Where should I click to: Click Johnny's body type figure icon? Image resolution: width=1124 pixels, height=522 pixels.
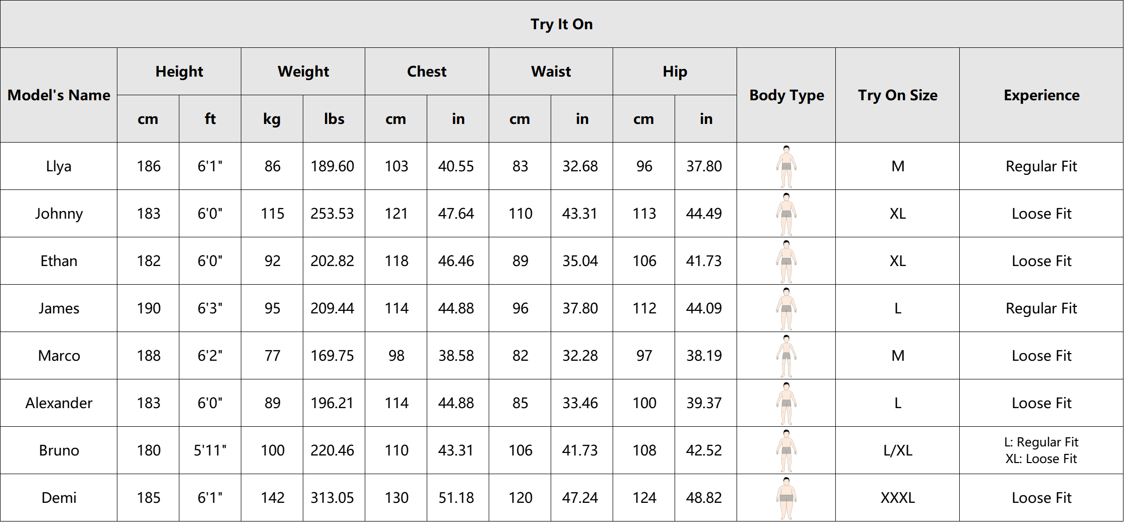pyautogui.click(x=786, y=214)
